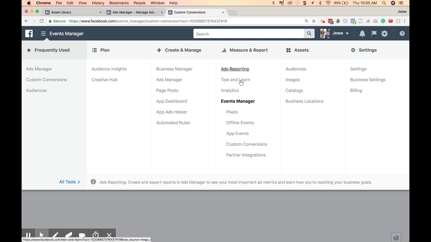
Task: Click the Bluetooth menu bar icon
Action: click(320, 3)
